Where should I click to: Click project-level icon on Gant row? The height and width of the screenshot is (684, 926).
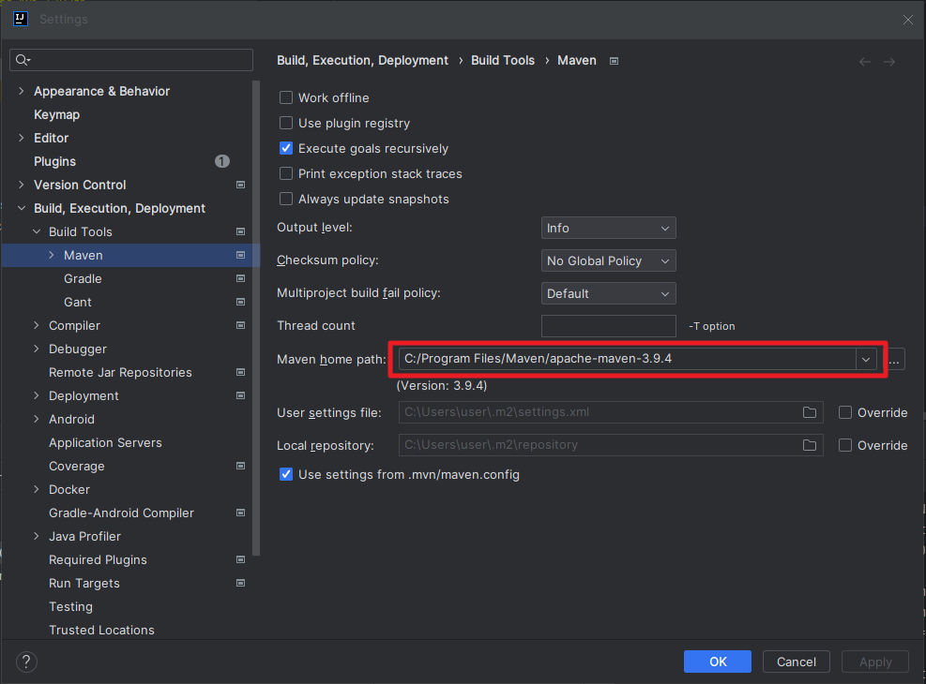tap(240, 302)
